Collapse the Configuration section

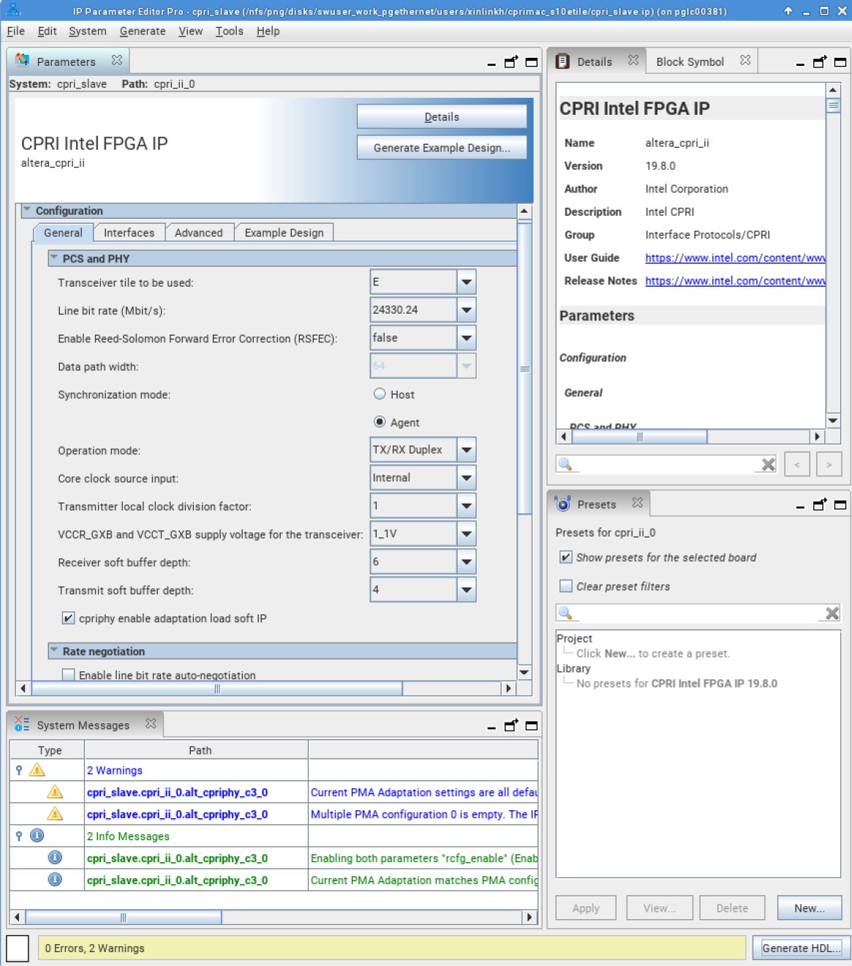tap(27, 210)
